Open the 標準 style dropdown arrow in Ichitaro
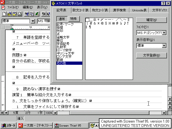This screenshot has height=129, width=172. [33, 21]
